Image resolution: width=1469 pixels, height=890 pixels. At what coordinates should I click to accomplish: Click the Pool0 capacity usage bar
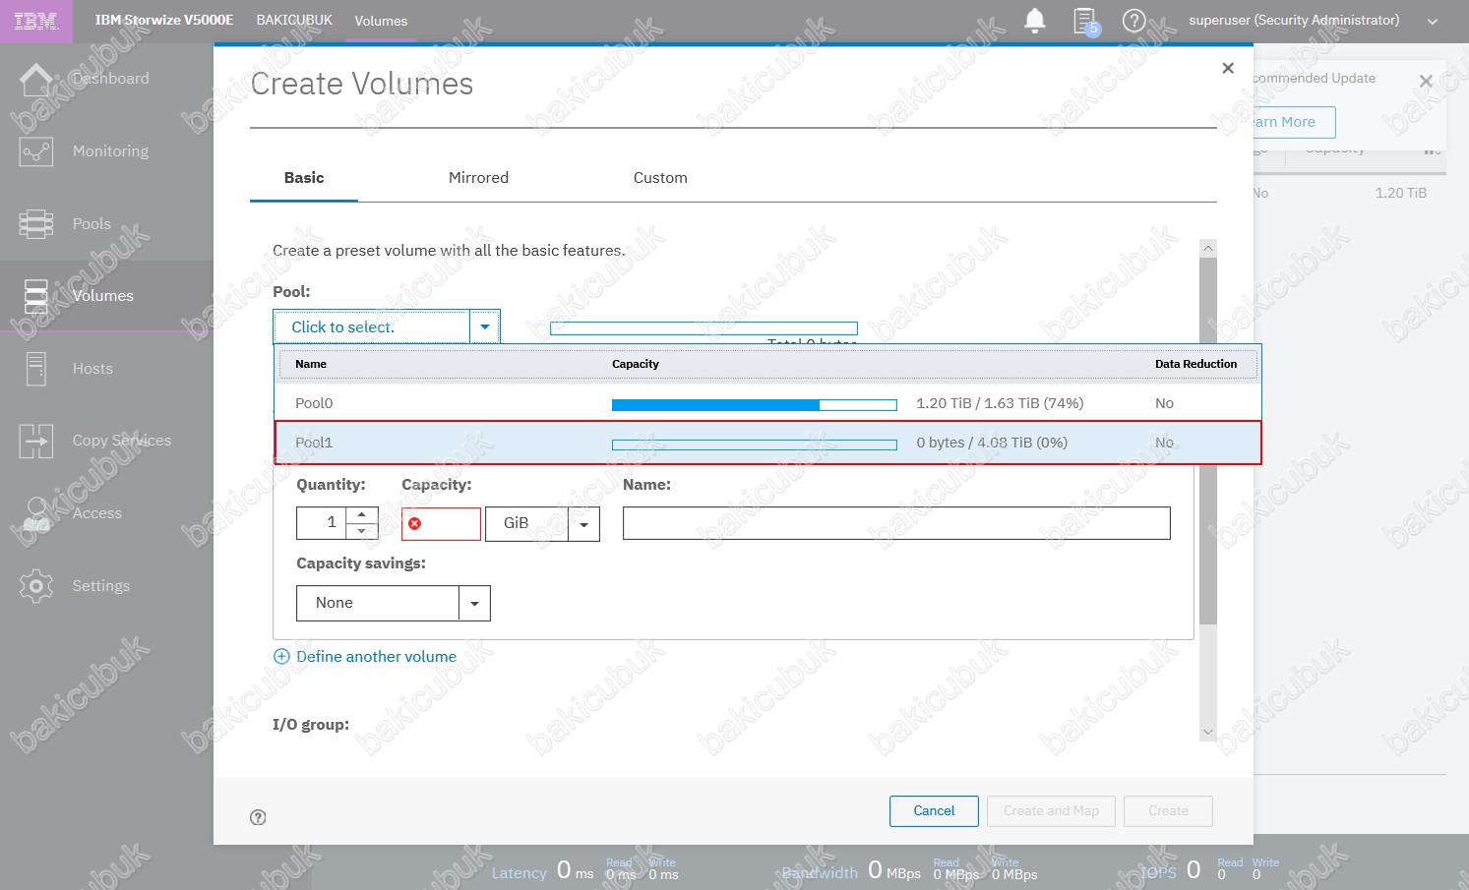click(754, 404)
